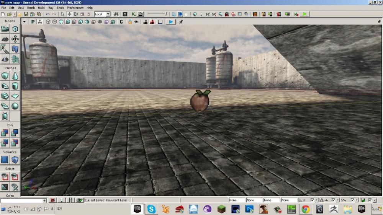Screen dimensions: 383x215
Task: Toggle Game View with G button
Action: (121, 22)
